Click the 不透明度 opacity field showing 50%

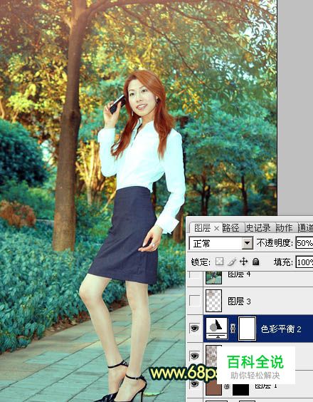(304, 243)
